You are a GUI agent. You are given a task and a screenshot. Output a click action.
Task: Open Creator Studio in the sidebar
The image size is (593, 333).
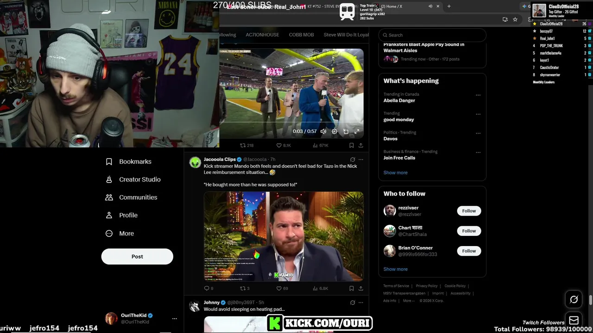tap(133, 179)
